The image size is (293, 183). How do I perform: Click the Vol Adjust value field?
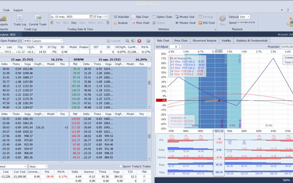174,47
